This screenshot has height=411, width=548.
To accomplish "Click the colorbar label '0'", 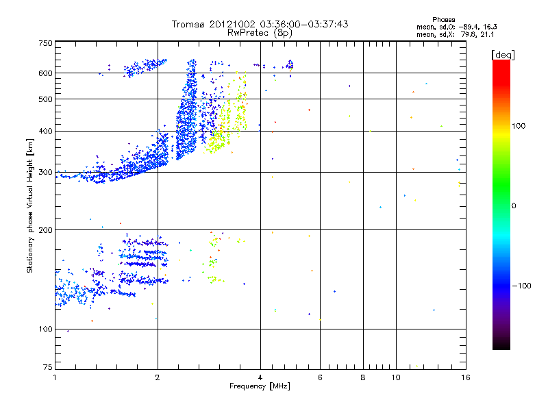I will click(x=513, y=206).
